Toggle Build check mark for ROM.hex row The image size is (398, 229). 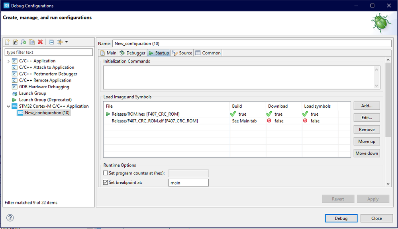click(x=233, y=114)
